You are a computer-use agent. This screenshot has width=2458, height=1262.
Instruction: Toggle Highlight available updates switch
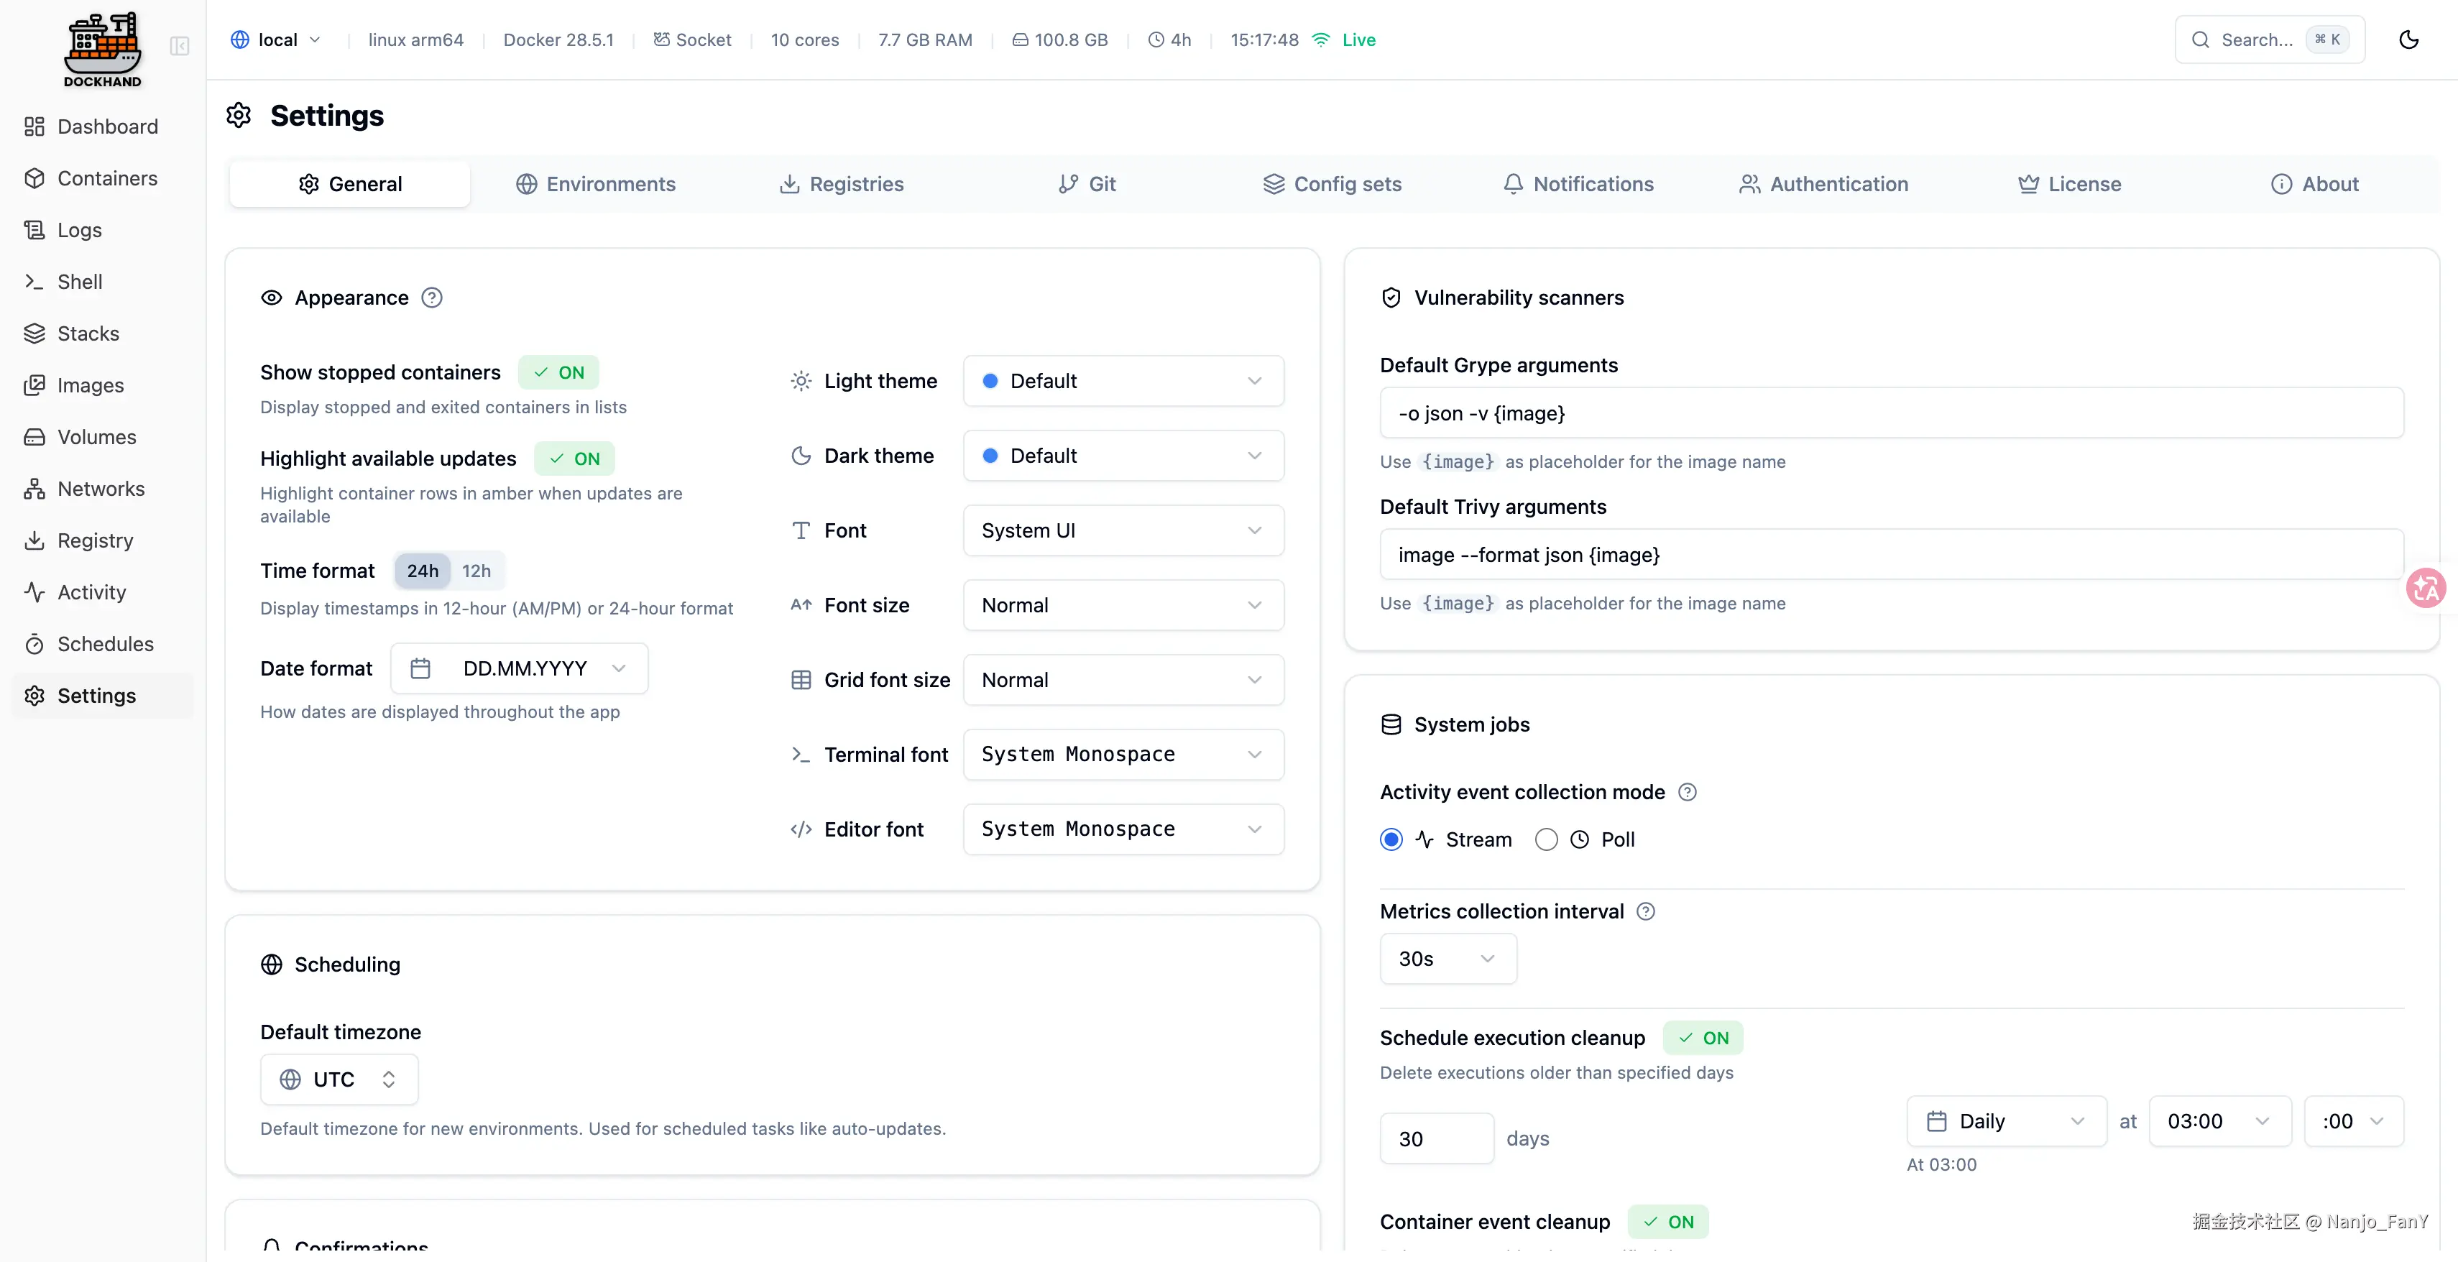(574, 459)
